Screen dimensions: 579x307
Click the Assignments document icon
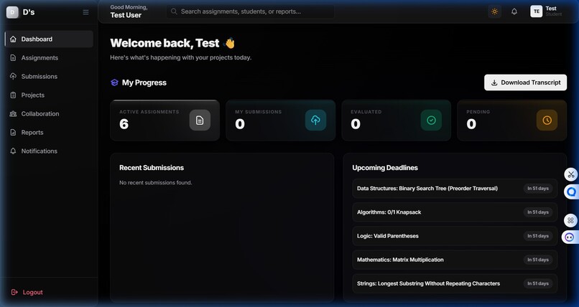point(14,58)
